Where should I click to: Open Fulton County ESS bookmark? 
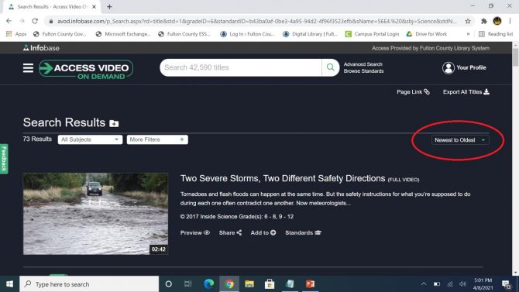(184, 34)
